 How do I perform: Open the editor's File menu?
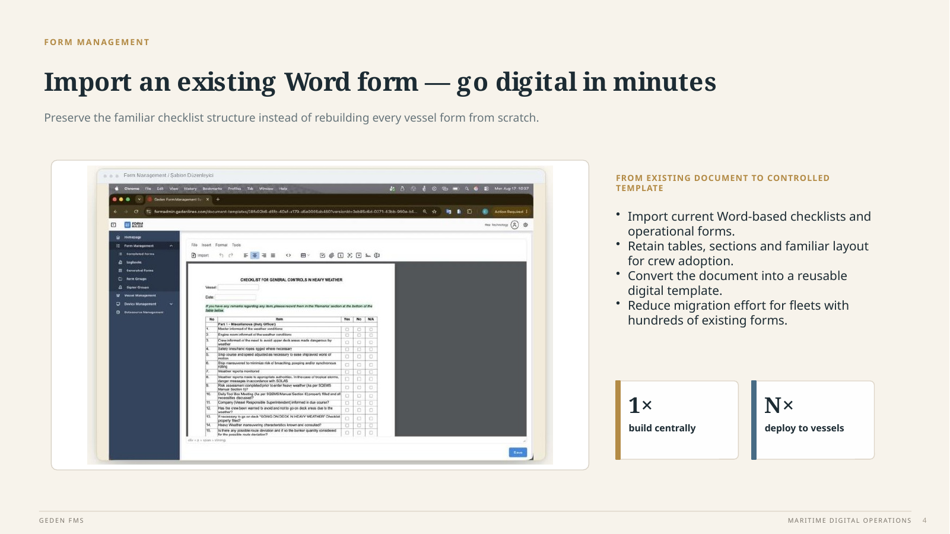(x=194, y=245)
